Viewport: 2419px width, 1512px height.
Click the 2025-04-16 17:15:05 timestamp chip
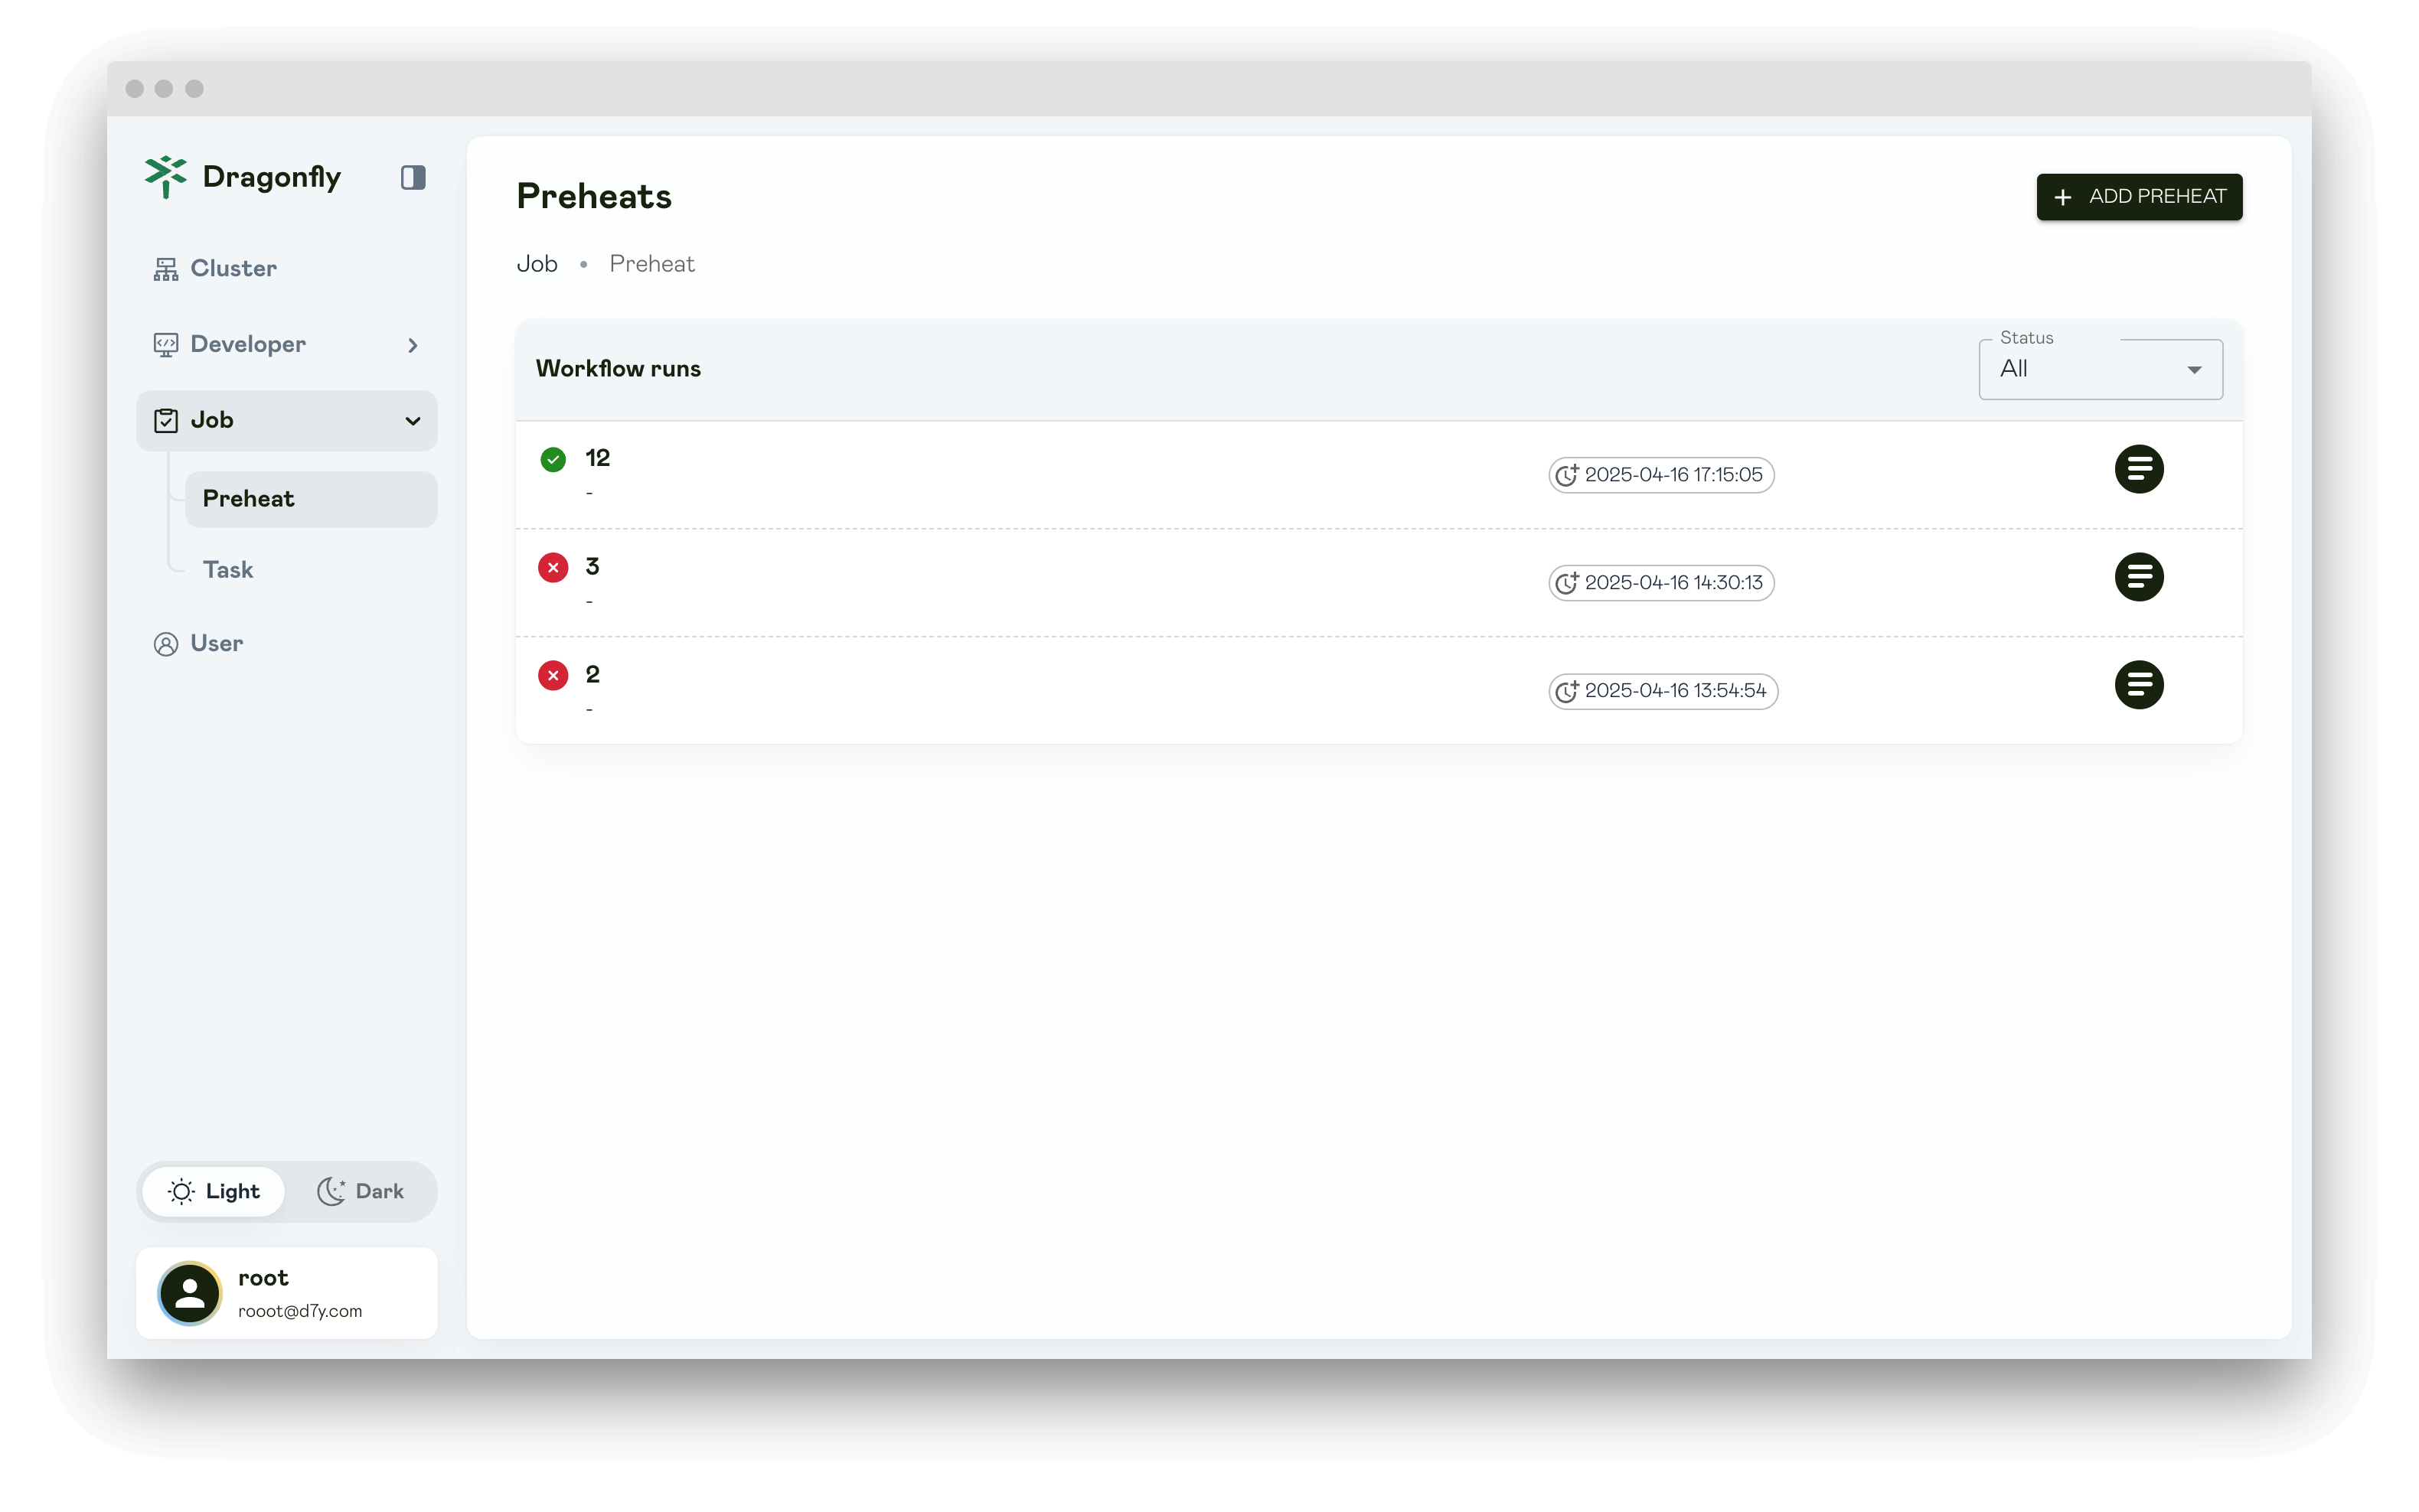[1660, 475]
